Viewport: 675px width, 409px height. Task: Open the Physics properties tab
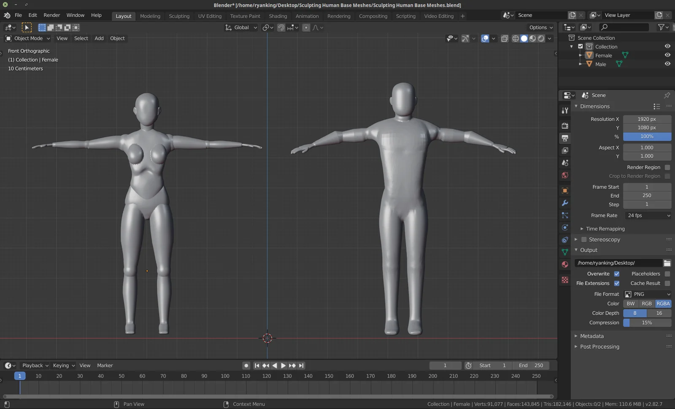(565, 227)
